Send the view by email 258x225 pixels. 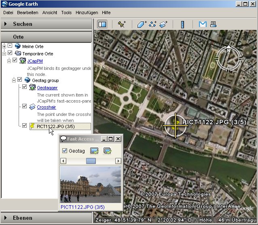[x=203, y=24]
